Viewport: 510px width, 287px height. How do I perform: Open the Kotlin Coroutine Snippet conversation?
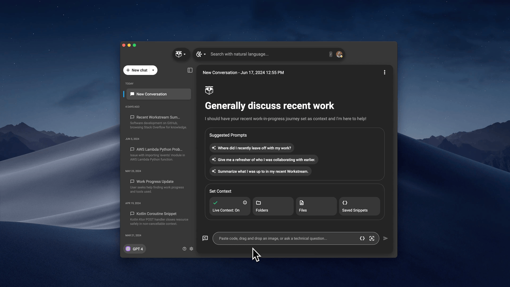[159, 219]
